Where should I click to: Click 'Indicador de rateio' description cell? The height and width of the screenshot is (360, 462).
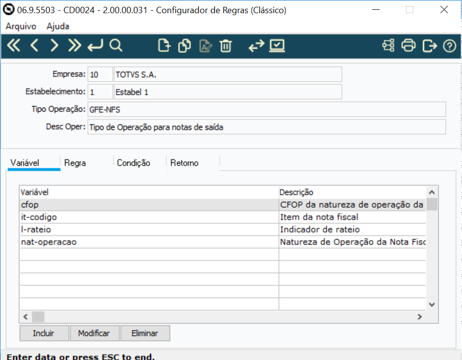click(x=352, y=229)
